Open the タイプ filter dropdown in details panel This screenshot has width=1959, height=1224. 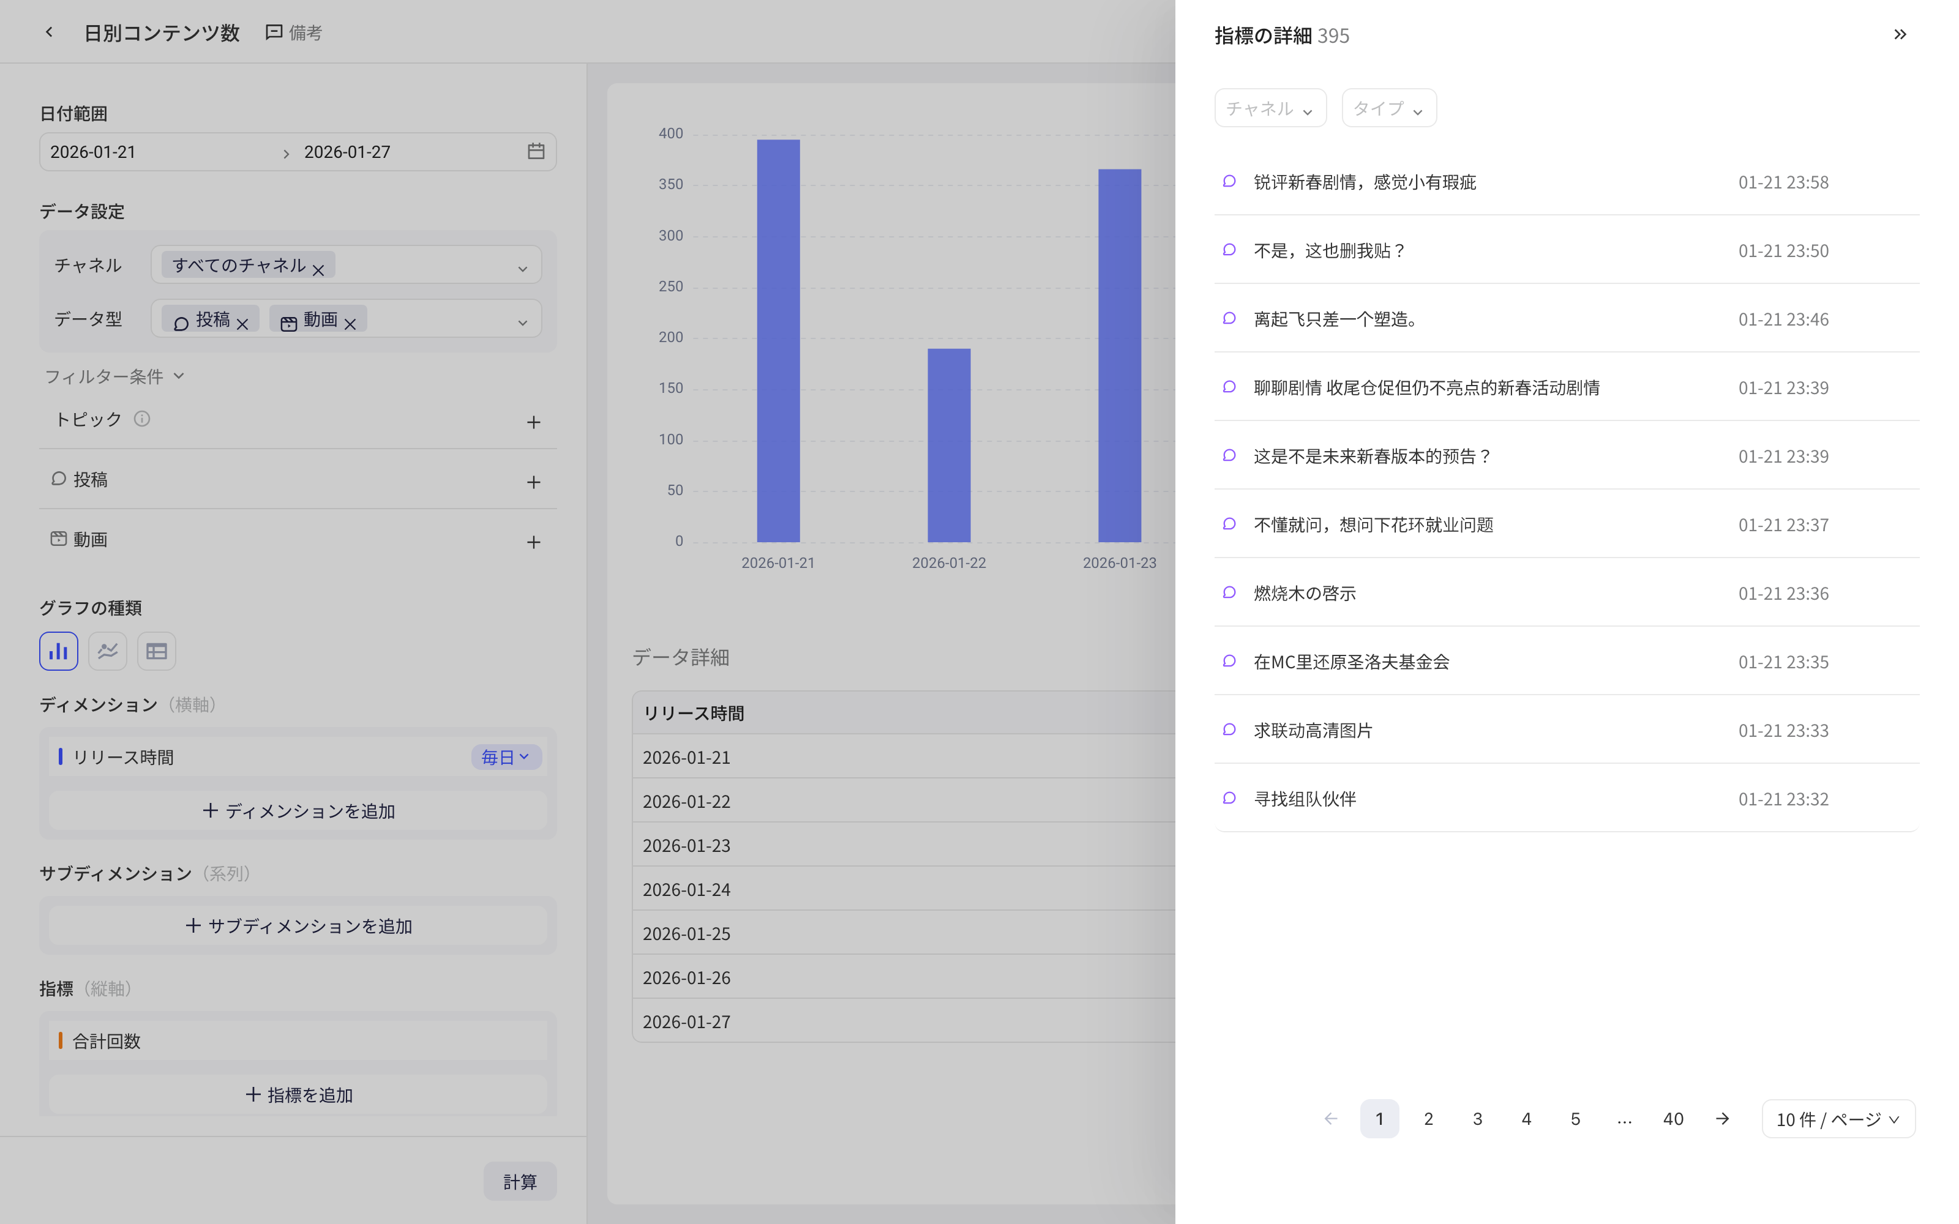1389,108
